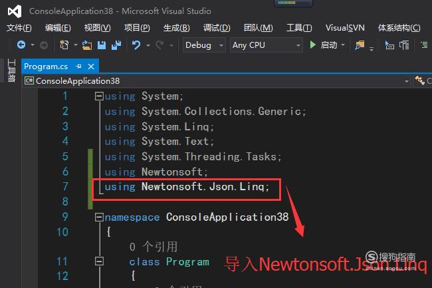Click the title bar progress indicator
The image size is (432, 288).
point(293,3)
